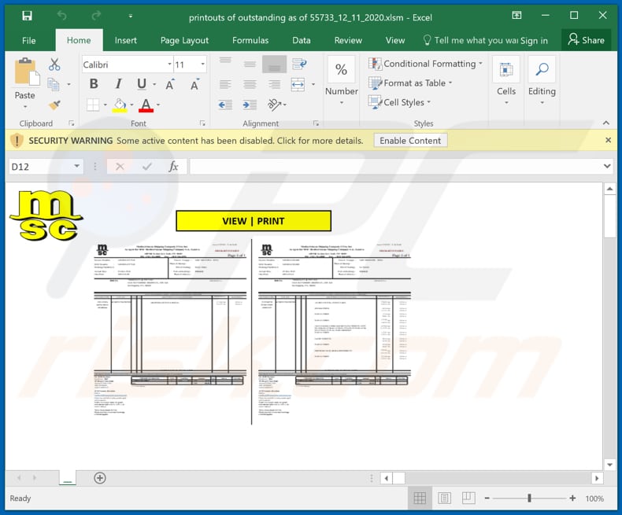The image size is (622, 515).
Task: Open the Font dialog launcher
Action: tap(202, 123)
